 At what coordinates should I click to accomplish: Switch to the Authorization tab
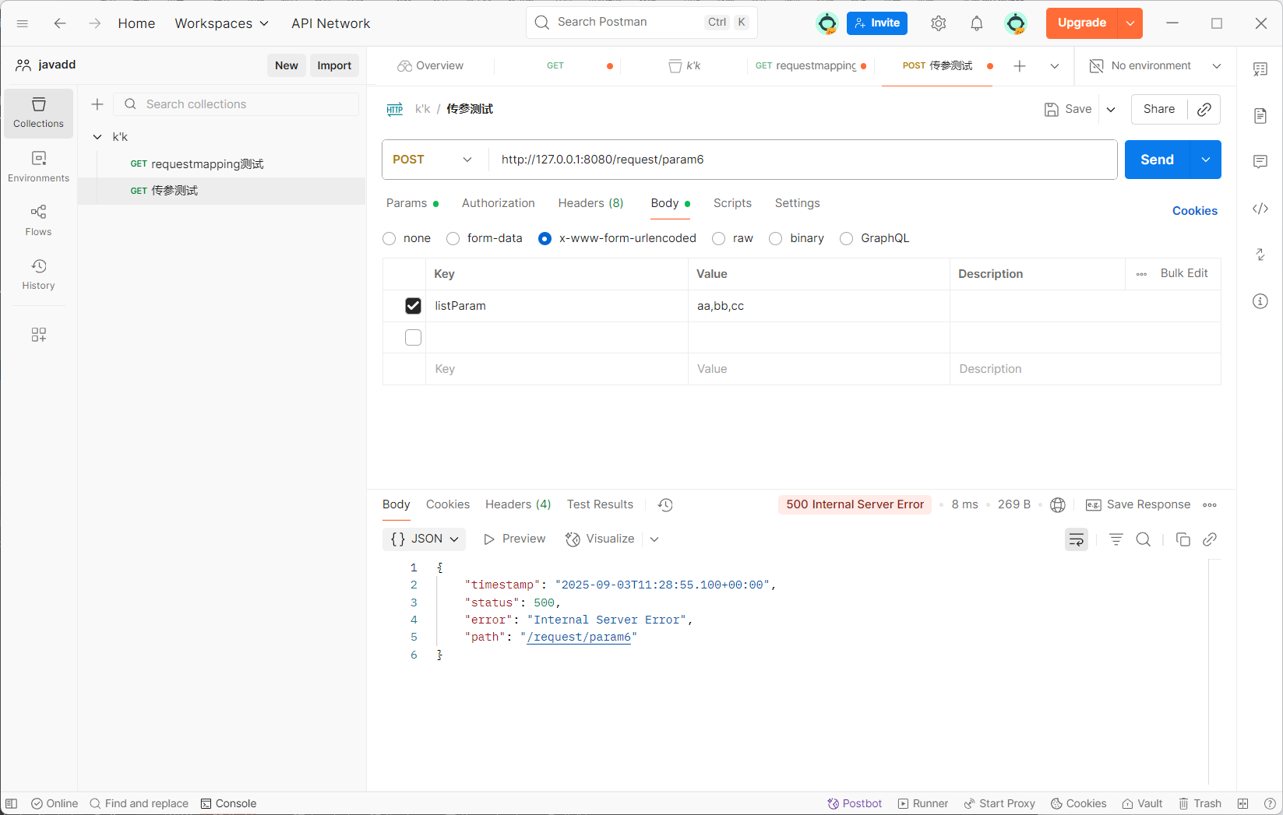pyautogui.click(x=499, y=203)
